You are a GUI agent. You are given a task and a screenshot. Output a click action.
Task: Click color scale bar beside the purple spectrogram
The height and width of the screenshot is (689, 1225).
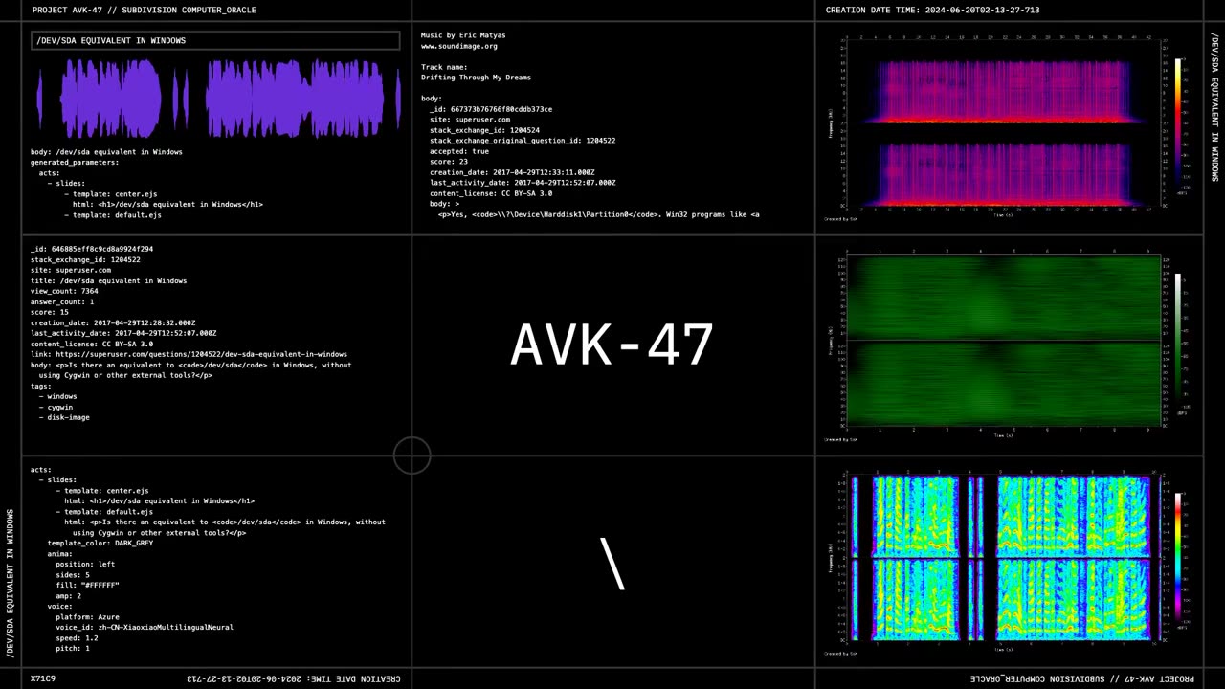[x=1179, y=123]
